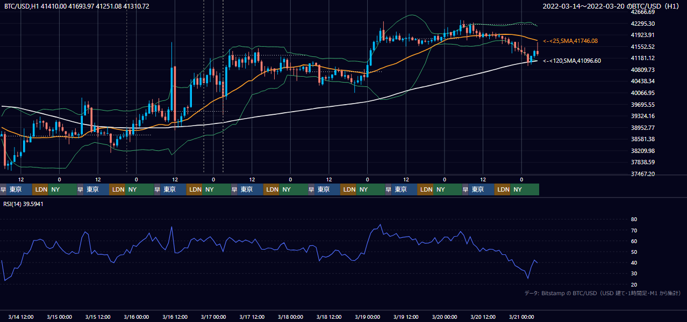Select the 25 SMA label 41746.08
Screen dimensions: 687x322
(x=570, y=41)
